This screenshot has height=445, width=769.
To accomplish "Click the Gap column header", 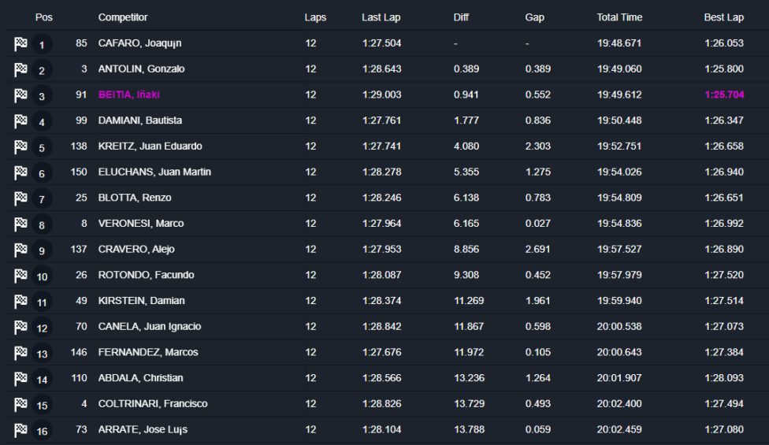I will [534, 17].
